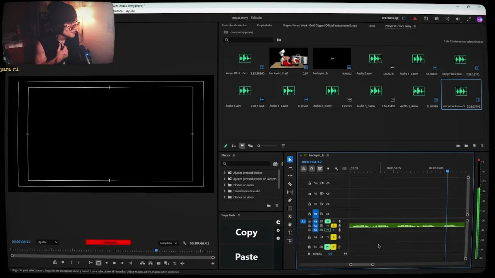Open backspin_lb sequence panel menu

pos(328,155)
